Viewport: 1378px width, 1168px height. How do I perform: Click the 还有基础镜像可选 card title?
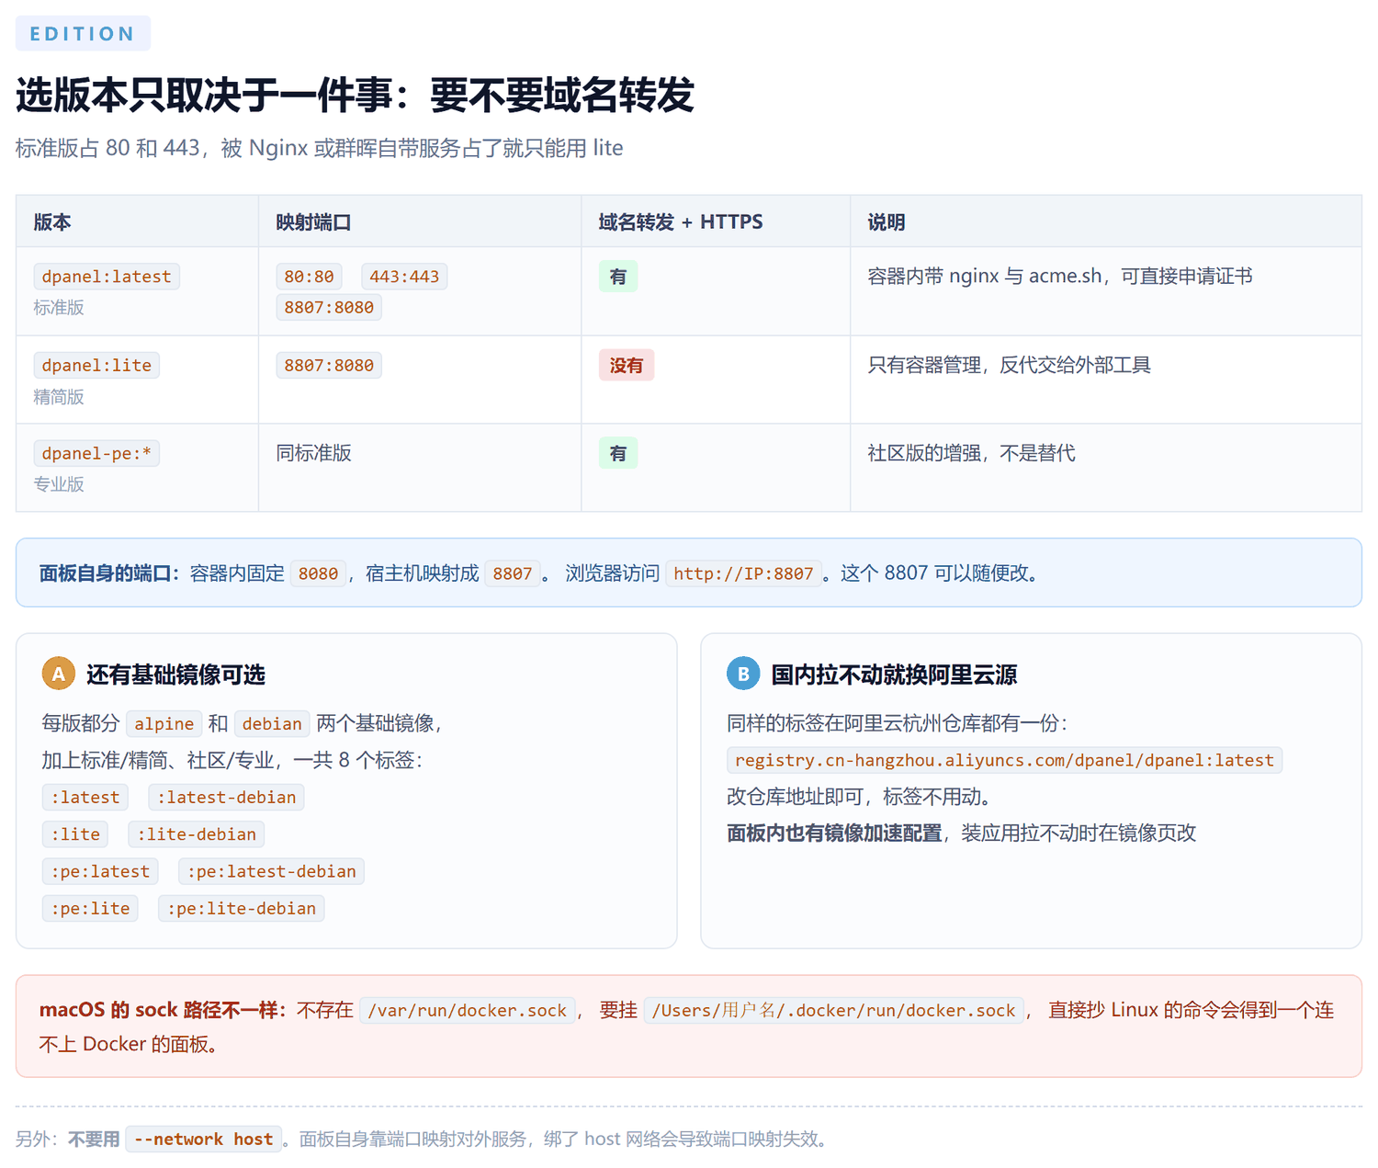tap(175, 675)
